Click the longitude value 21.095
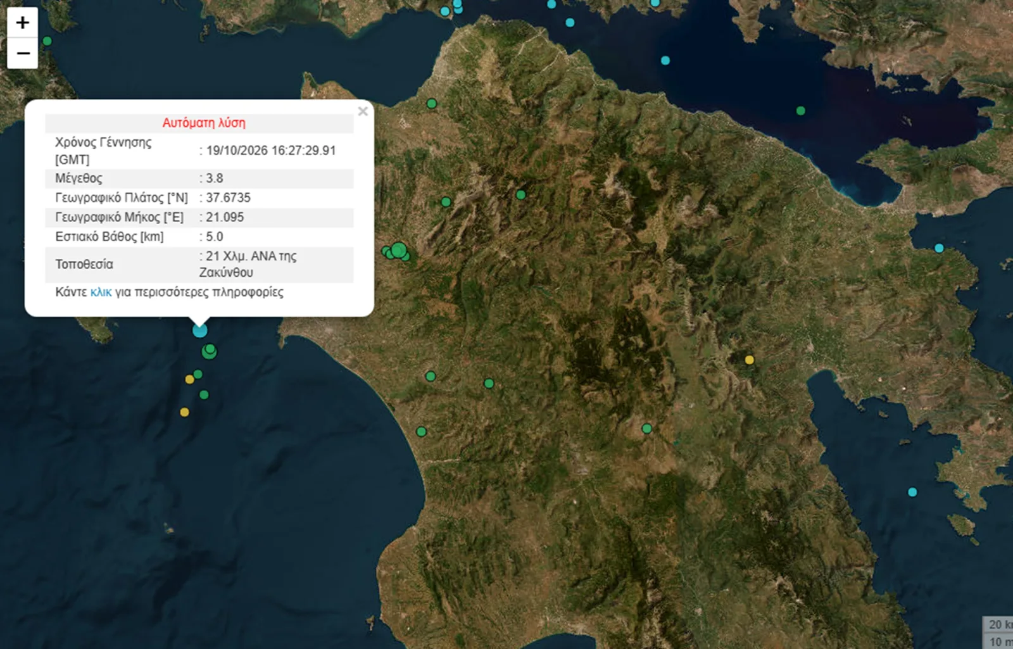Screen dimensions: 1013x649 click(225, 217)
